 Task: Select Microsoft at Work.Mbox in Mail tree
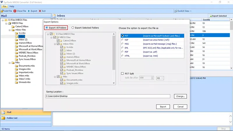tap(31, 49)
